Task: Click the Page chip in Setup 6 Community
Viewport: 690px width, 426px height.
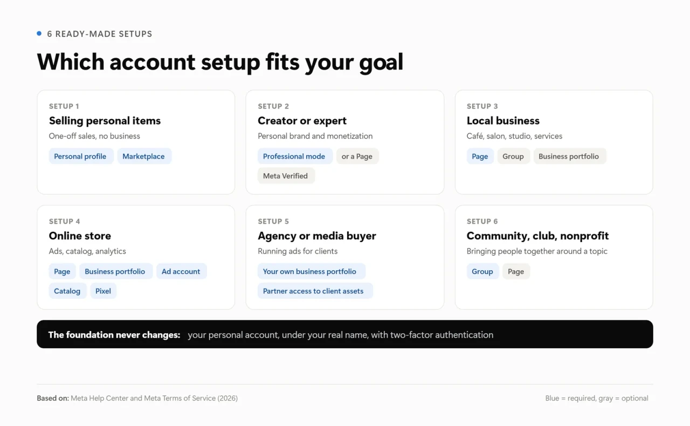Action: [x=516, y=271]
